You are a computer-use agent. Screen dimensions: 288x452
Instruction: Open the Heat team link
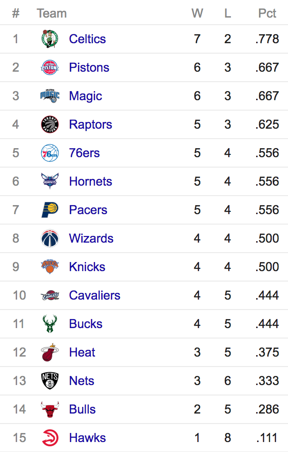[82, 352]
